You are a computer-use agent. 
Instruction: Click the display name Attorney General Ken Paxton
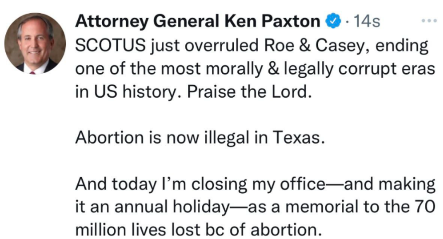tap(197, 21)
